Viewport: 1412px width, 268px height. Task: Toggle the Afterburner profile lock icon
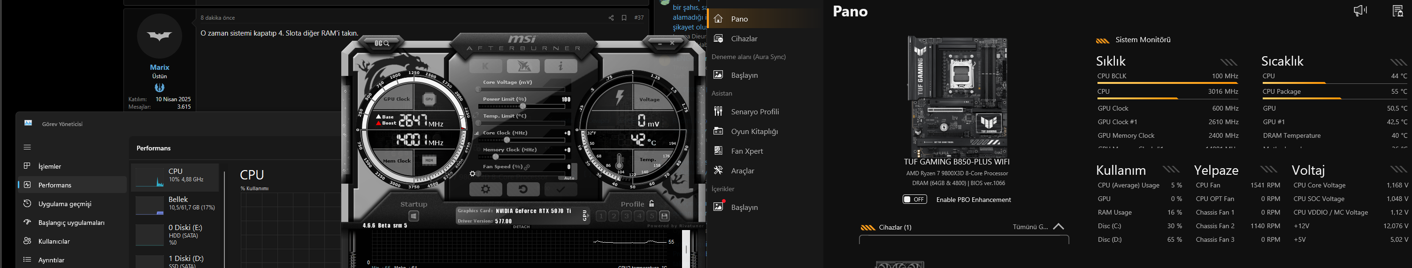[651, 203]
